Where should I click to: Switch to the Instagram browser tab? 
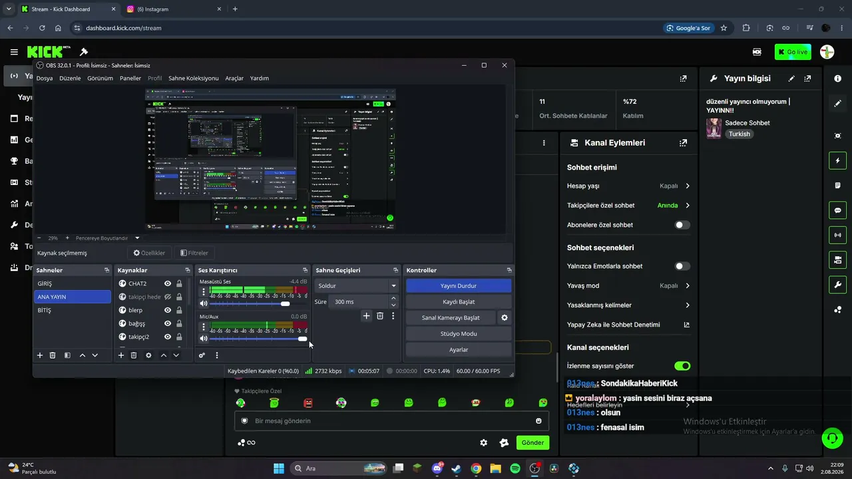click(x=172, y=9)
